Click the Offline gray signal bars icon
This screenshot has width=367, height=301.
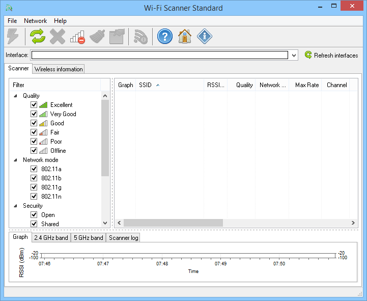pyautogui.click(x=43, y=151)
